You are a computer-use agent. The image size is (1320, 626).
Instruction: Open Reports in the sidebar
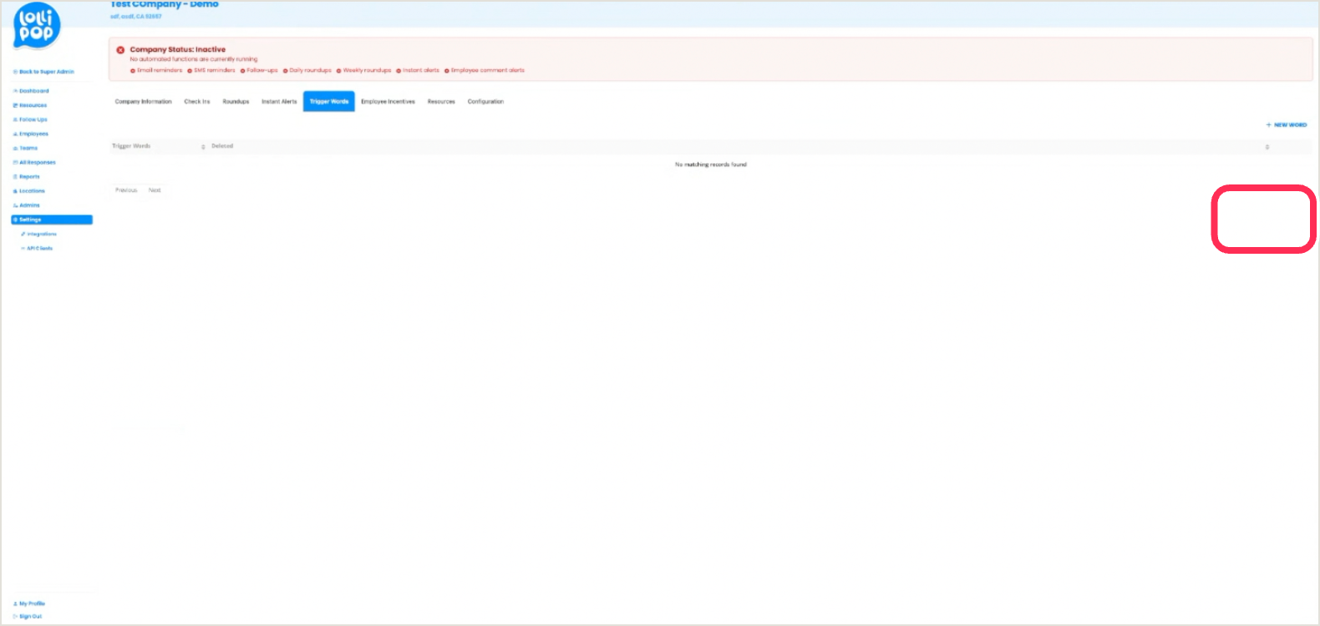click(27, 176)
